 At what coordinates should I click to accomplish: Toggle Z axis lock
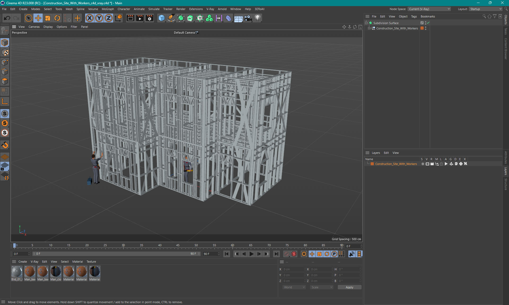(x=109, y=18)
